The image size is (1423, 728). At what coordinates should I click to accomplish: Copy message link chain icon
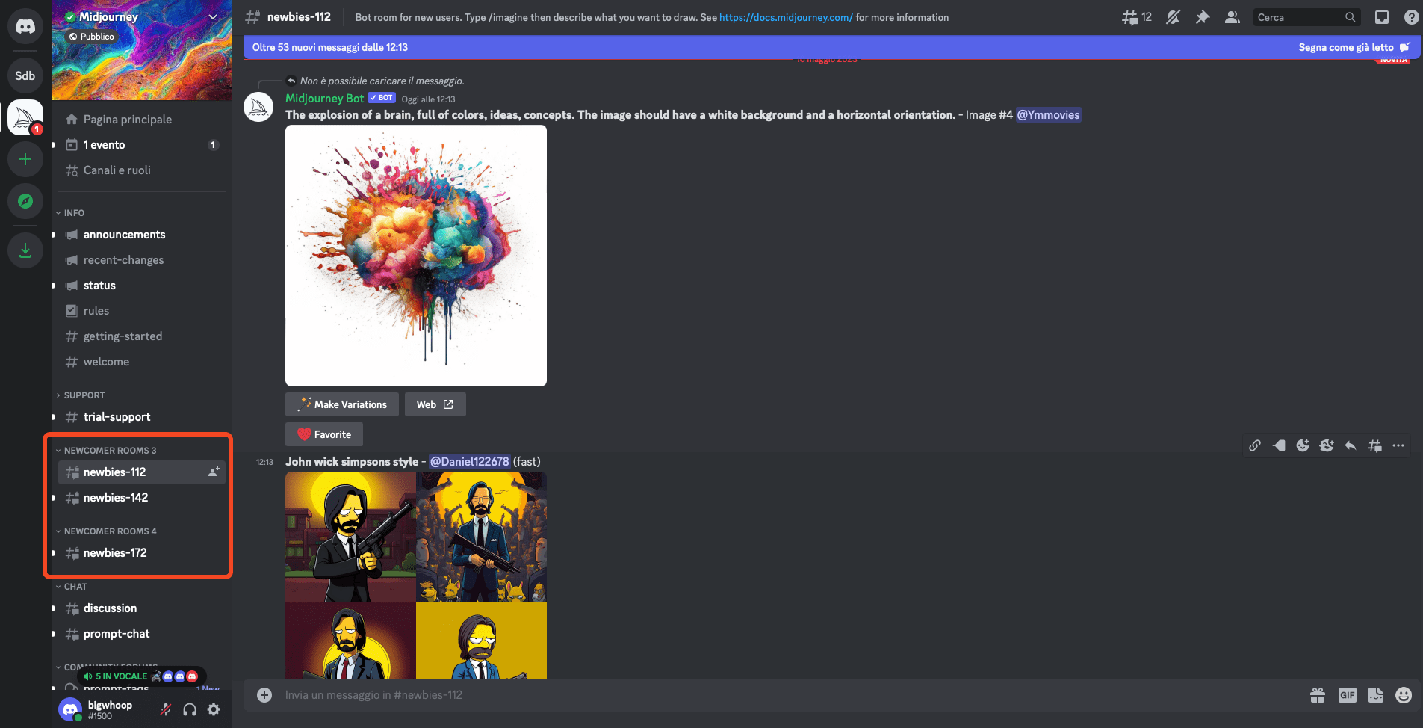click(1255, 445)
